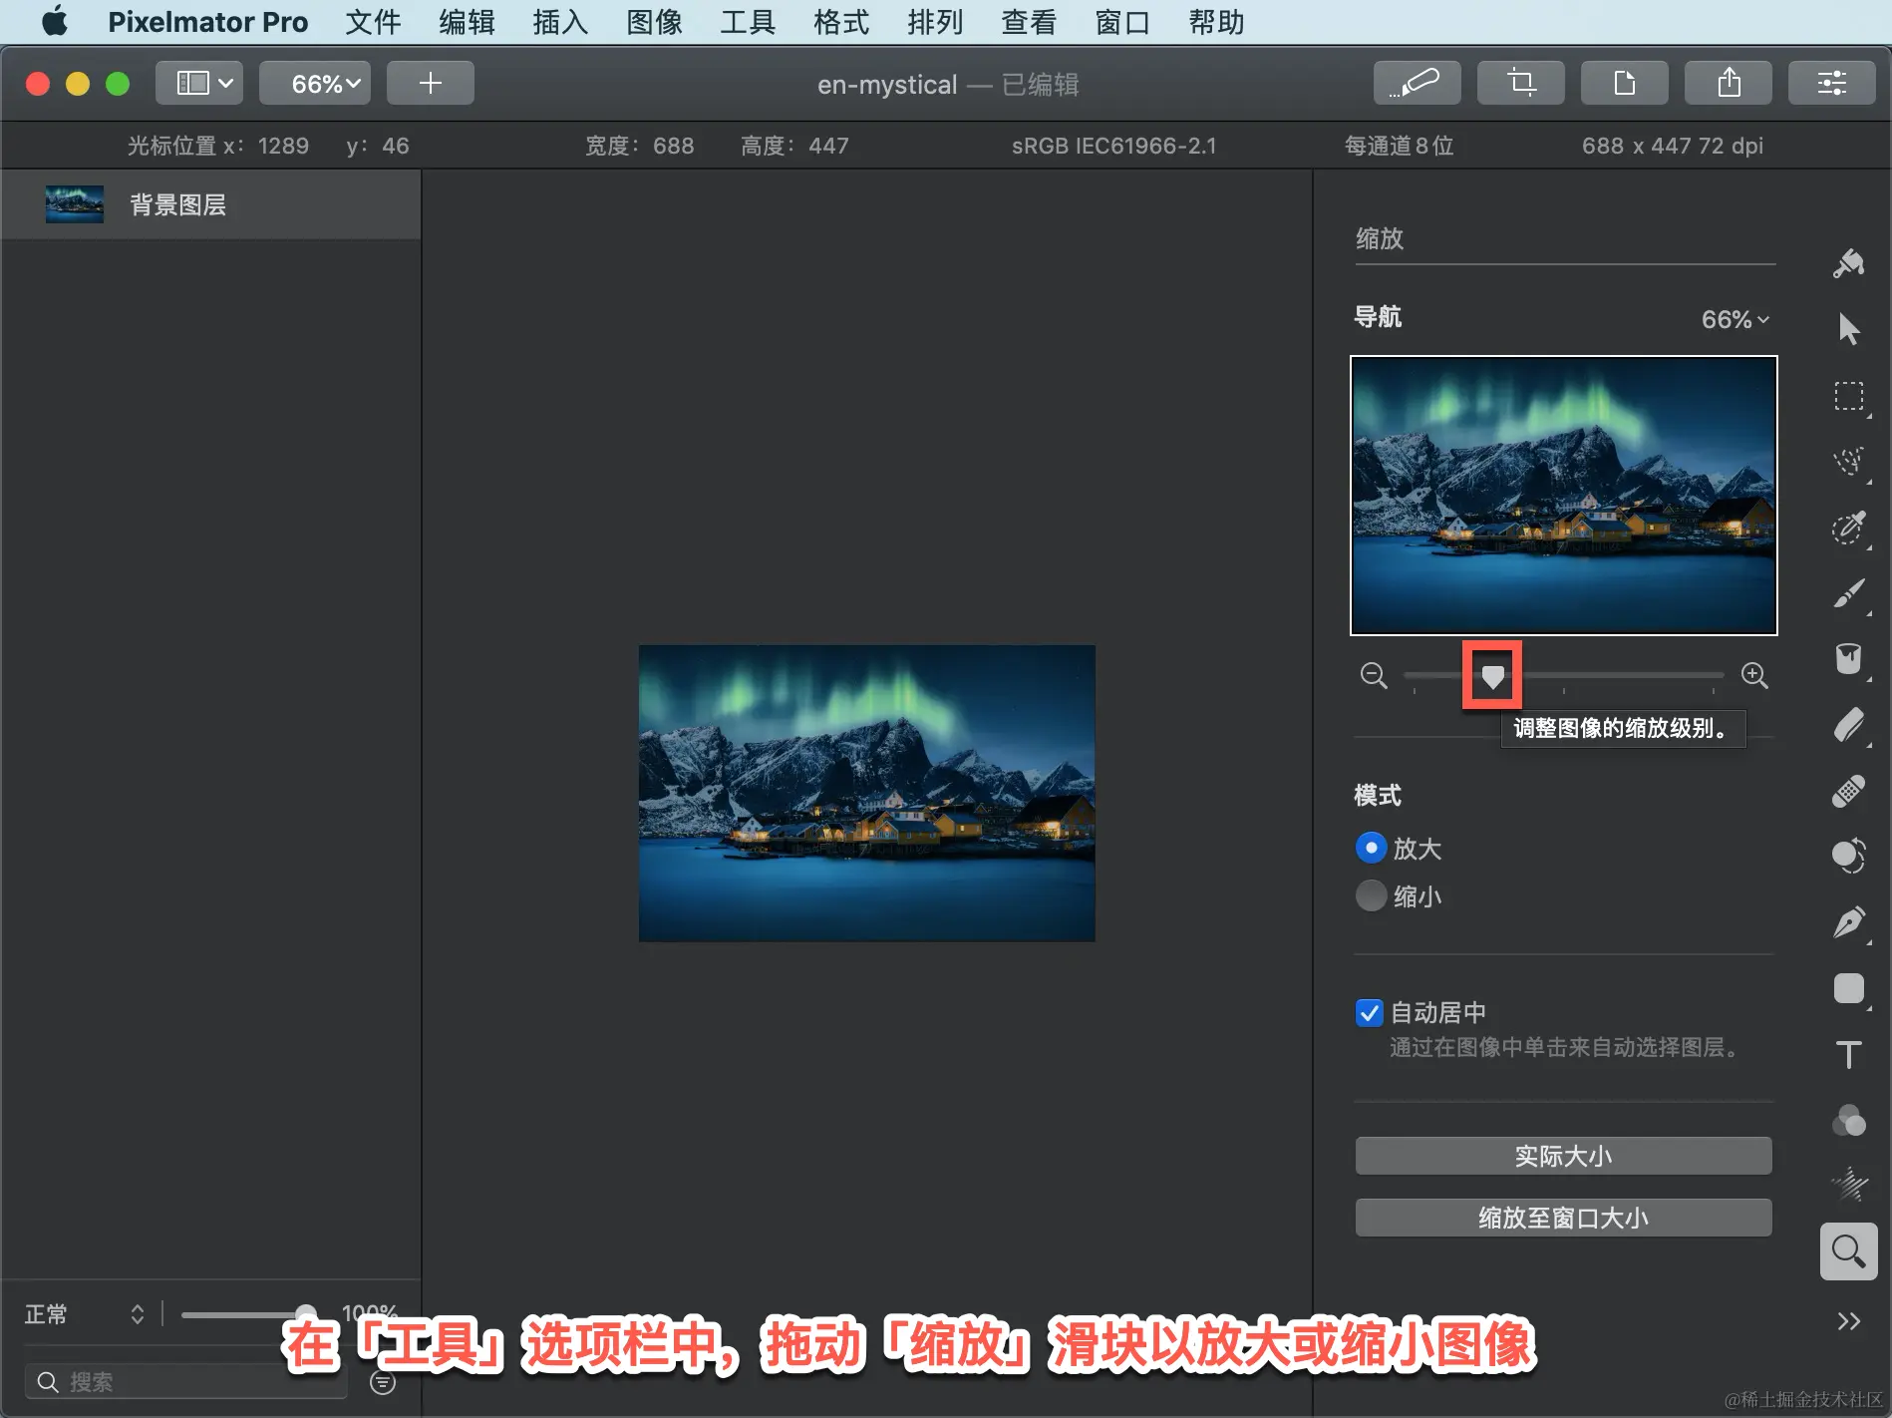Select the Zoom magnifier tool
Viewport: 1892px width, 1418px height.
(x=1849, y=1250)
